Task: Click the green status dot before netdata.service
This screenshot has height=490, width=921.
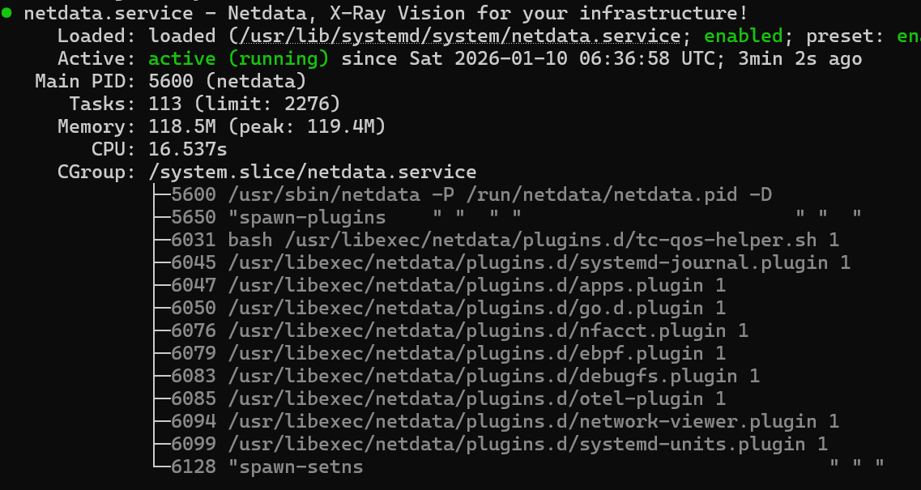Action: click(x=6, y=14)
